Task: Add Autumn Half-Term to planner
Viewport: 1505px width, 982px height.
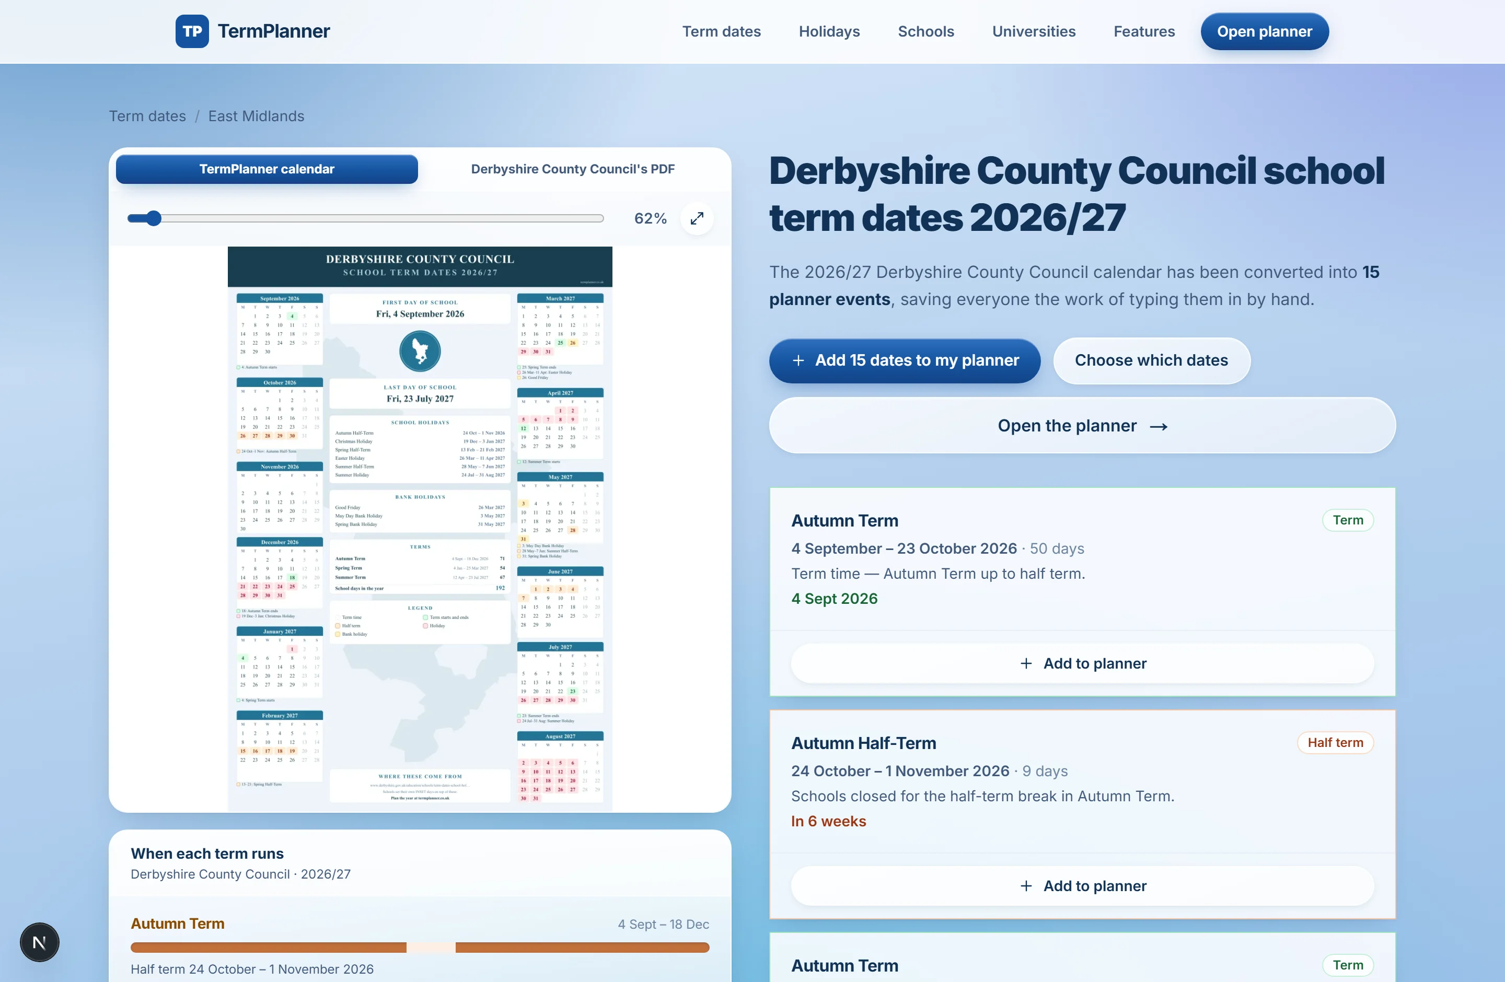Action: click(x=1082, y=885)
